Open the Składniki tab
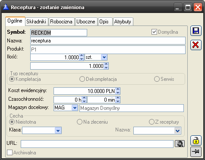The height and width of the screenshot is (160, 205). pos(36,22)
